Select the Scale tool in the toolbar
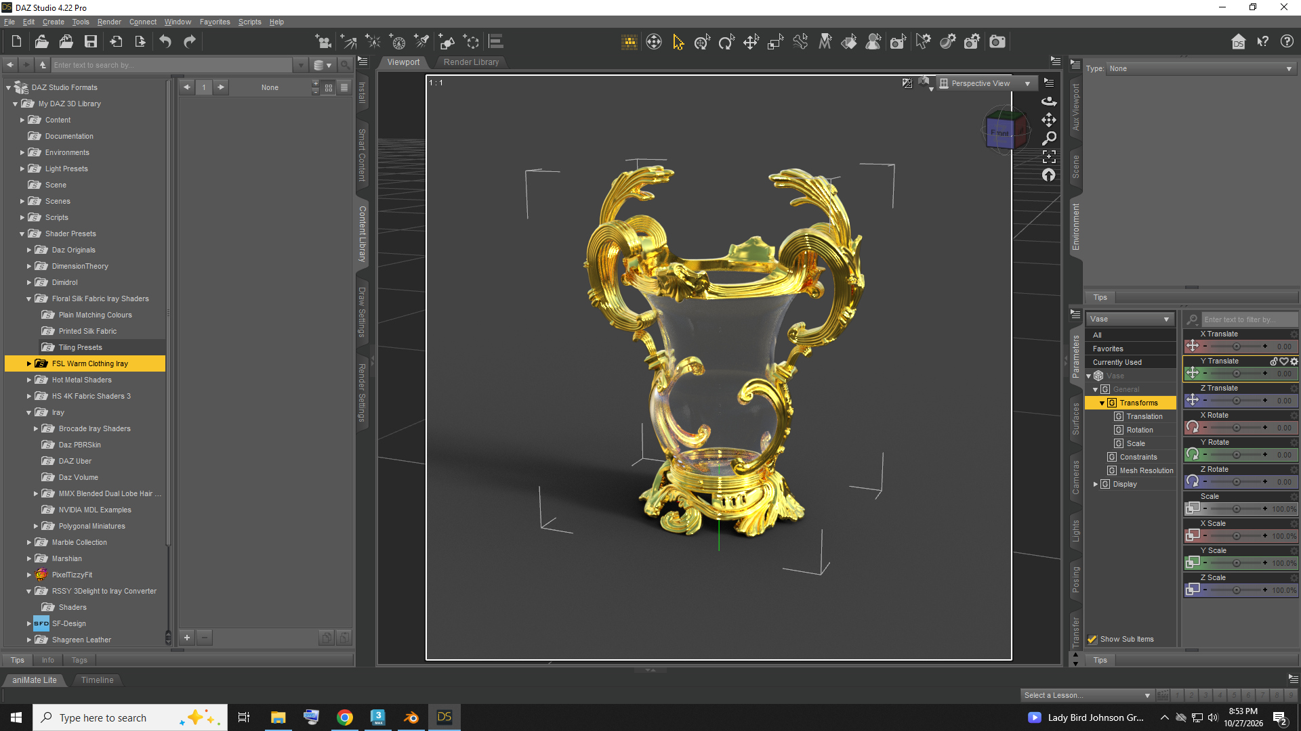1301x731 pixels. tap(775, 42)
